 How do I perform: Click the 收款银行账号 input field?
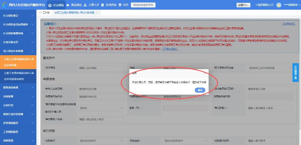pyautogui.click(x=269, y=141)
